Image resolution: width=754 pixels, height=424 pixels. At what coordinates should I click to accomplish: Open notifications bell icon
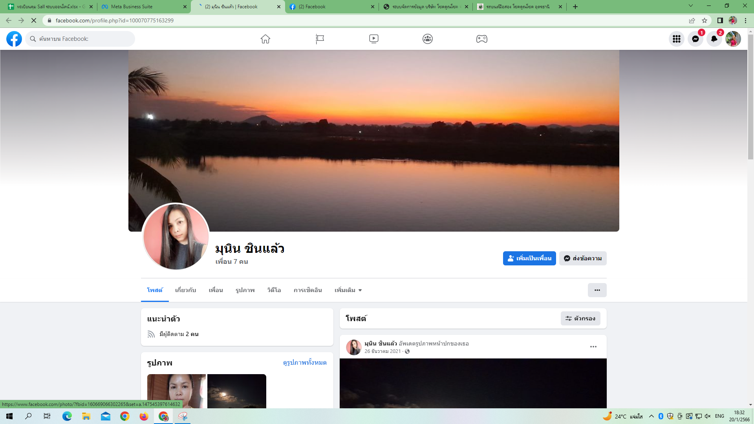click(x=714, y=39)
